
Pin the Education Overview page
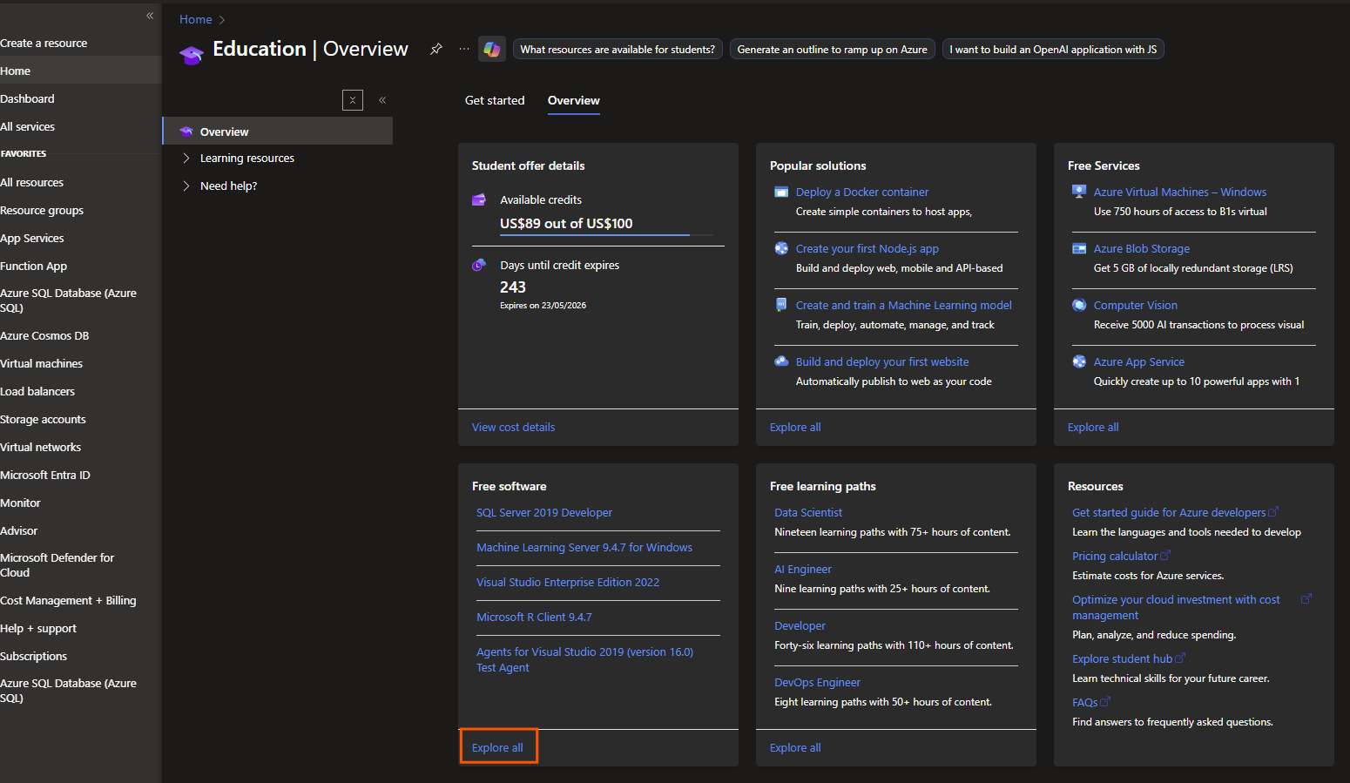436,49
